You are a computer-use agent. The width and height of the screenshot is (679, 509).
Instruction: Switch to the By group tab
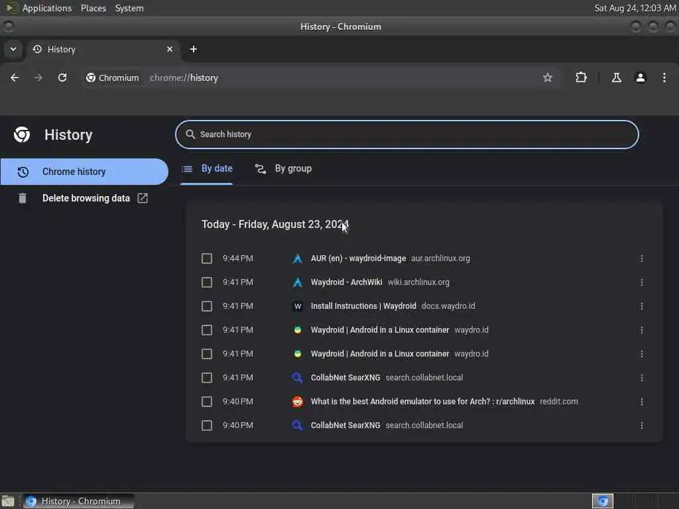click(x=283, y=168)
